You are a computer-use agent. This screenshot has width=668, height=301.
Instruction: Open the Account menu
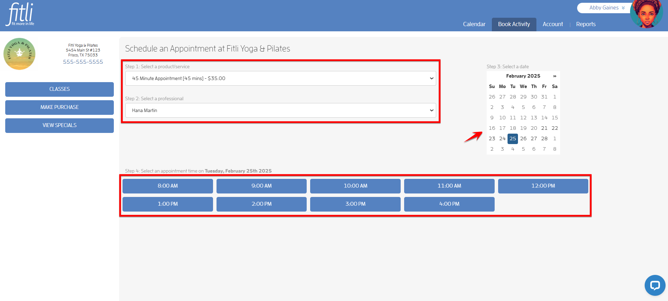pos(552,24)
